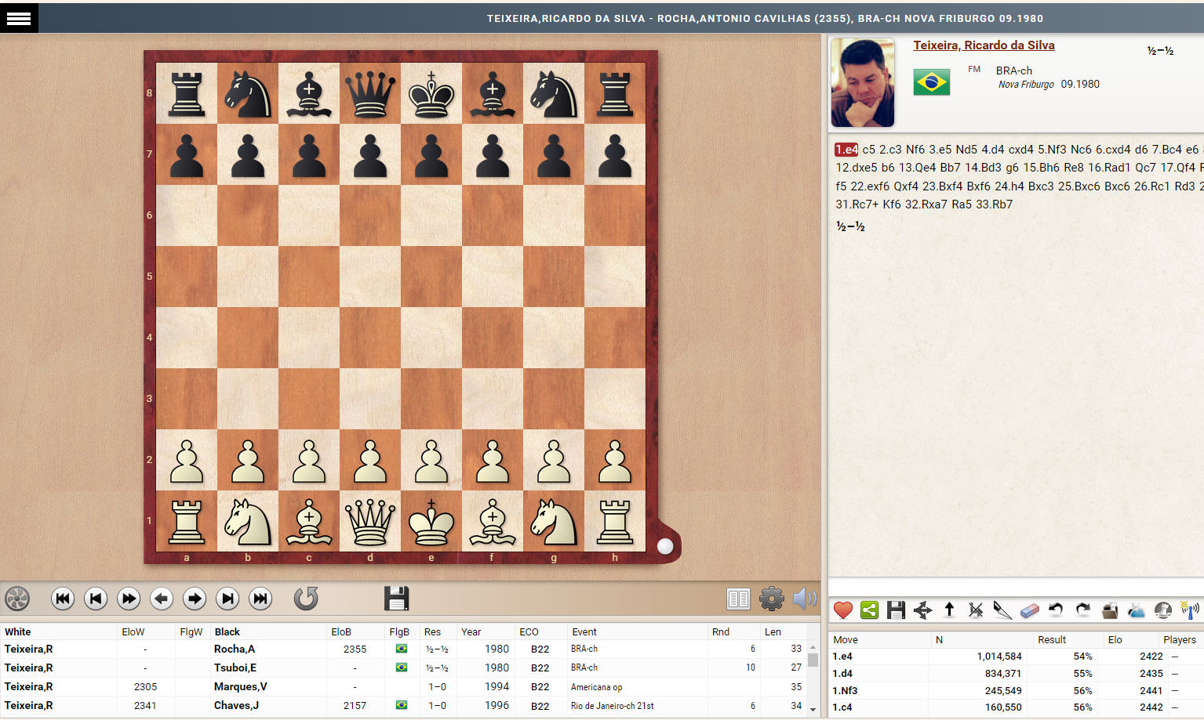Click the green share icon
This screenshot has width=1204, height=720.
click(869, 610)
